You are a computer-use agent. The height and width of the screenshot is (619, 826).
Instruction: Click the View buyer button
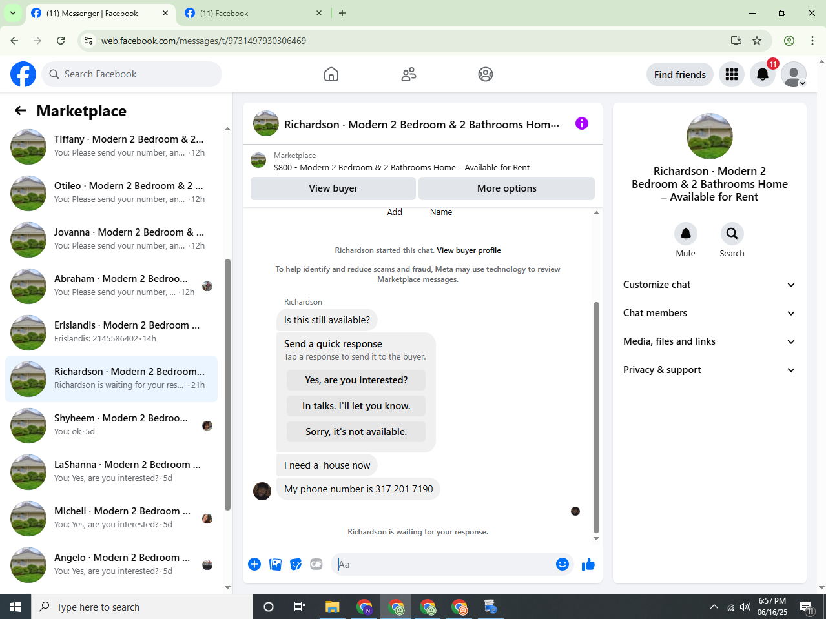(x=333, y=188)
